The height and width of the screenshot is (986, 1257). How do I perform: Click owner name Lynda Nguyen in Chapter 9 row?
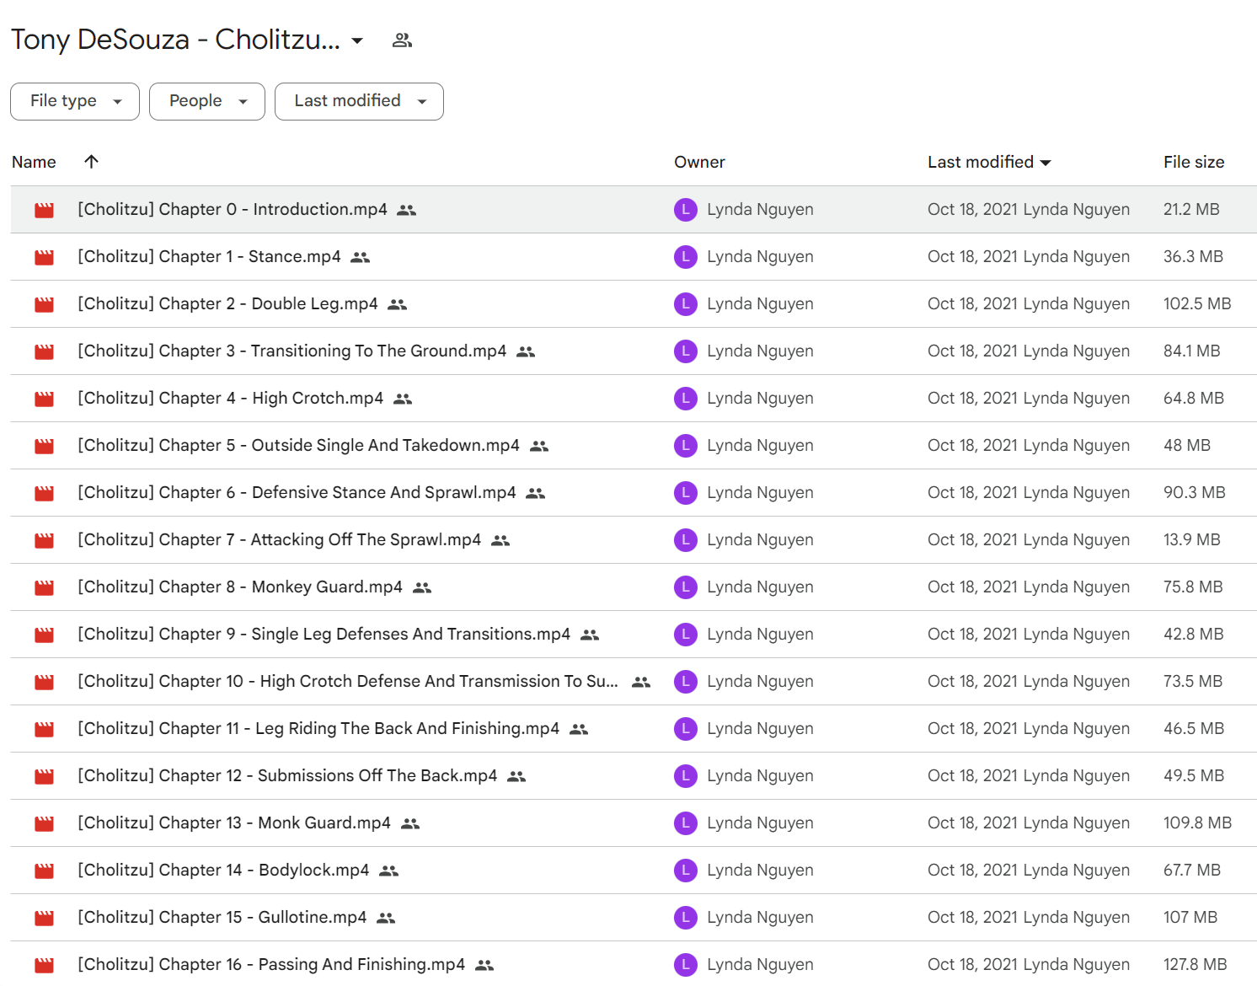760,634
